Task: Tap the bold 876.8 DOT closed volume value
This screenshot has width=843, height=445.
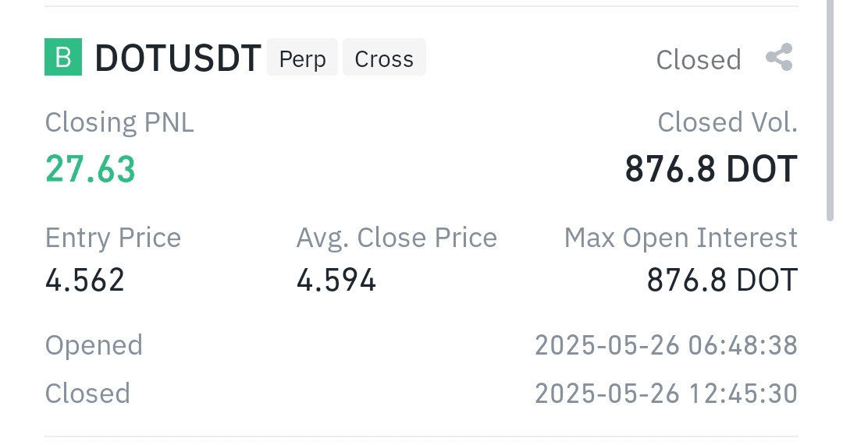Action: click(x=711, y=168)
